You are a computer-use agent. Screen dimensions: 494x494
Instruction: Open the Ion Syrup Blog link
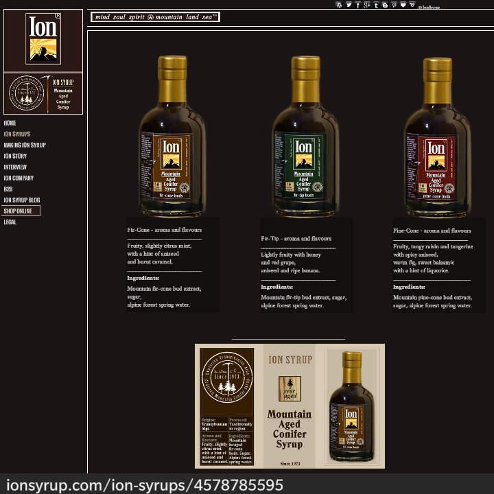[22, 200]
